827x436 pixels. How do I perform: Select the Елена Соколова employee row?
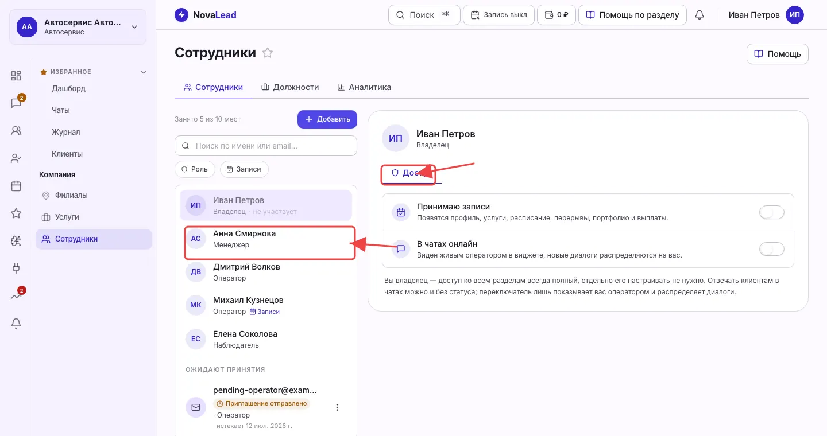tap(266, 338)
